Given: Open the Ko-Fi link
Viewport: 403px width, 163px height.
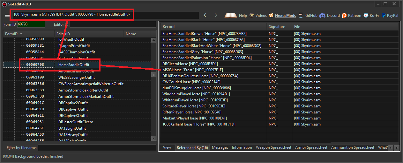Looking at the screenshot, I should [371, 15].
